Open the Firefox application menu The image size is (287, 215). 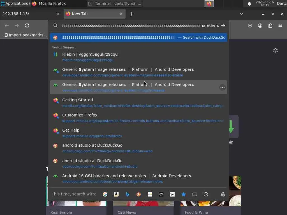(x=280, y=25)
